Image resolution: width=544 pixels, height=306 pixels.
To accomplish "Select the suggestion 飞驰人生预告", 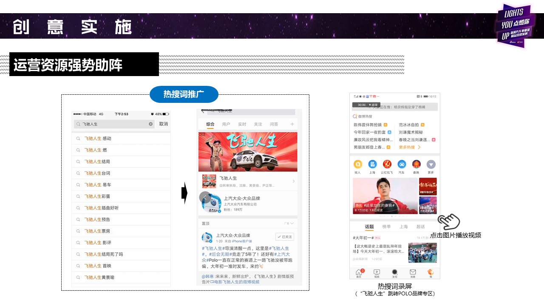I will pos(121,219).
